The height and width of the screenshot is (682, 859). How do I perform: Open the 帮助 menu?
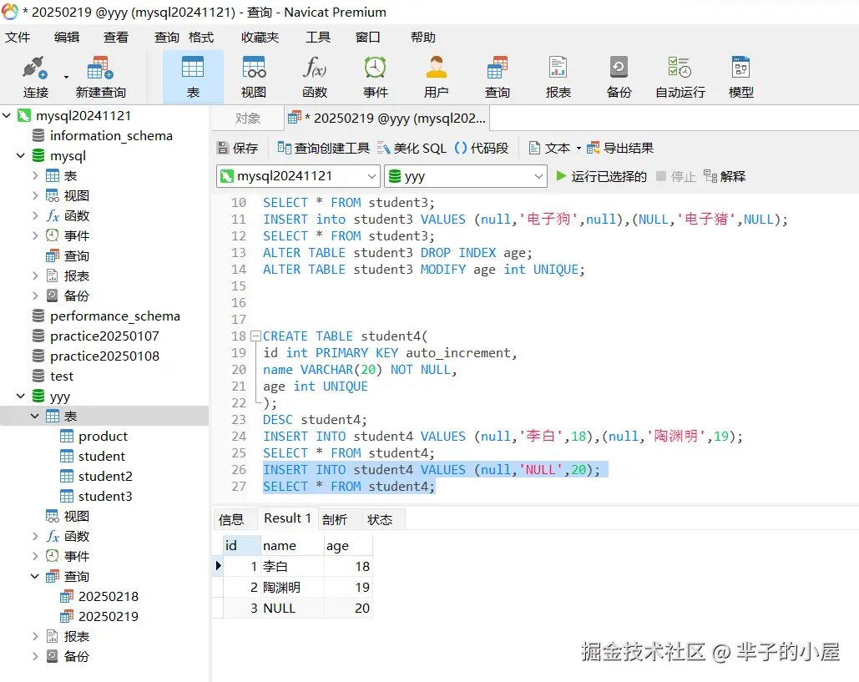point(423,38)
